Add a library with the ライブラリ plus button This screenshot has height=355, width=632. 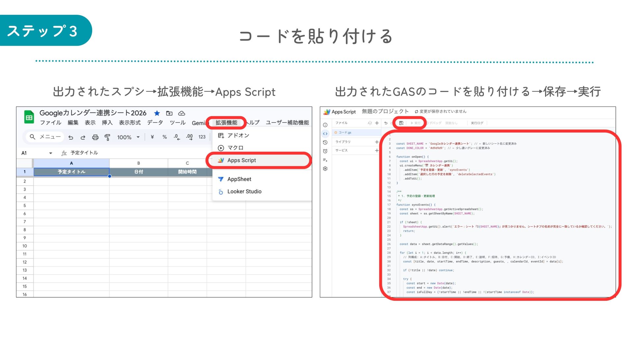pos(377,142)
